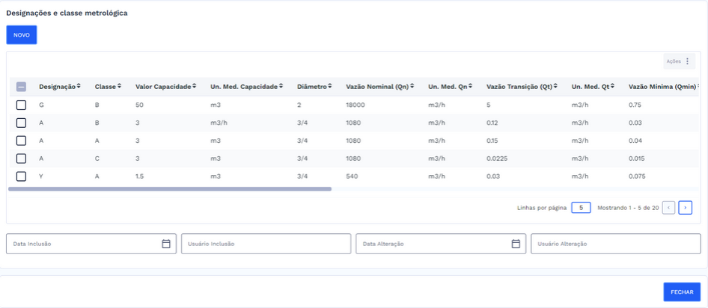708x308 pixels.
Task: Focus the Usuário Inclusão field
Action: (266, 244)
